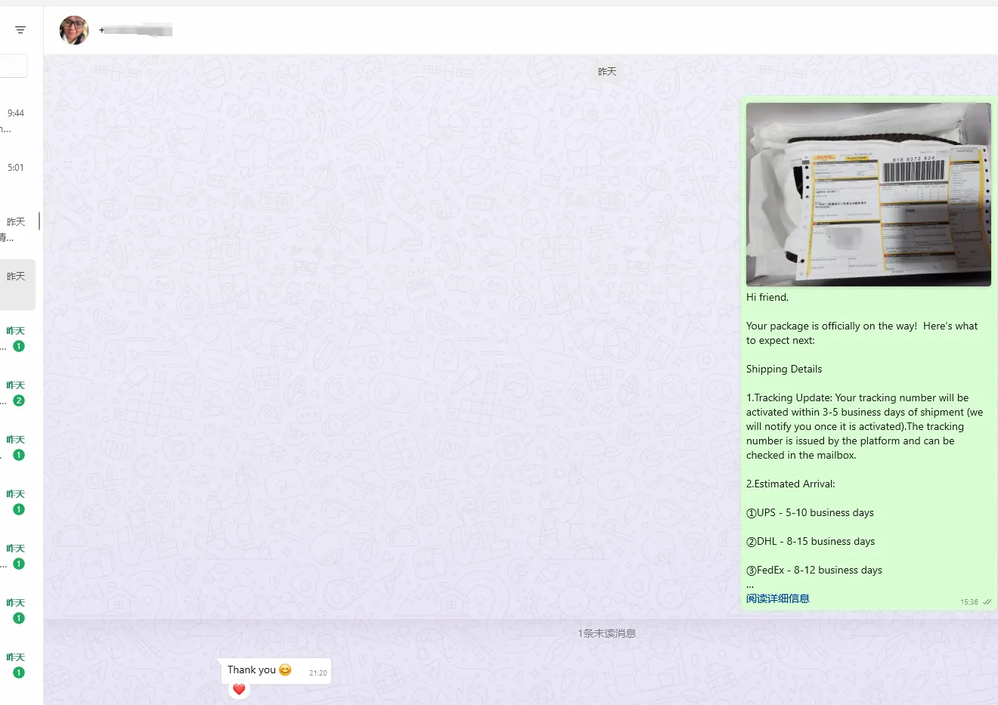
Task: Click the '①UPS - 5-10 business days' line
Action: (810, 512)
